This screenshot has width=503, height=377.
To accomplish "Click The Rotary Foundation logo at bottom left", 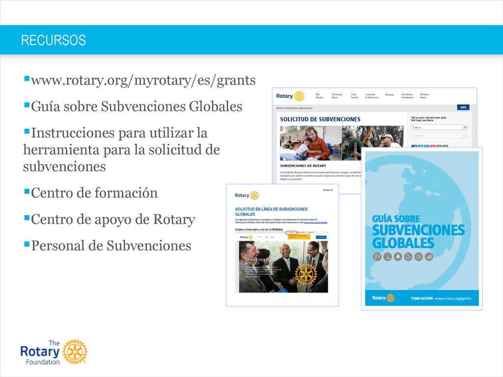I will 54,352.
